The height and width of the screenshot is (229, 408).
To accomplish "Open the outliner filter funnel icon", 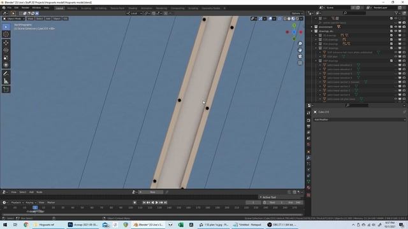I will pos(397,13).
